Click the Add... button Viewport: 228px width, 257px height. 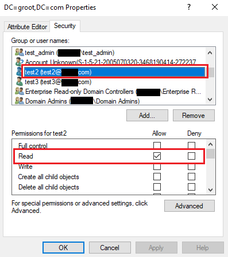coord(147,116)
